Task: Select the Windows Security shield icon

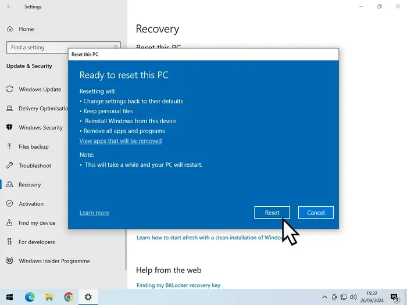Action: (x=10, y=127)
